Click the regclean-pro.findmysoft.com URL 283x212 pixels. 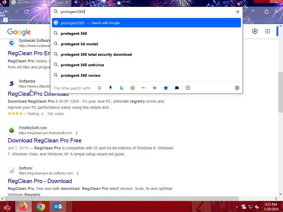(x=45, y=133)
